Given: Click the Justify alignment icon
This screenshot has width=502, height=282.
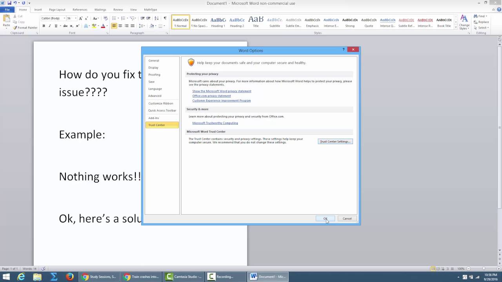Looking at the screenshot, I should (x=132, y=26).
